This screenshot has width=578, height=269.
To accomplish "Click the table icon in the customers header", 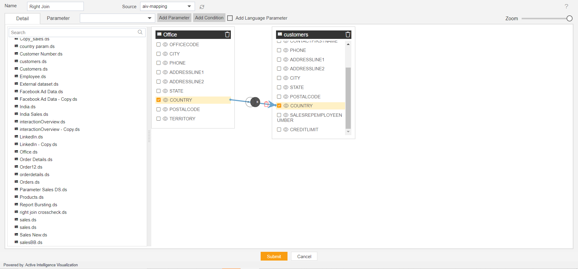I will 280,34.
